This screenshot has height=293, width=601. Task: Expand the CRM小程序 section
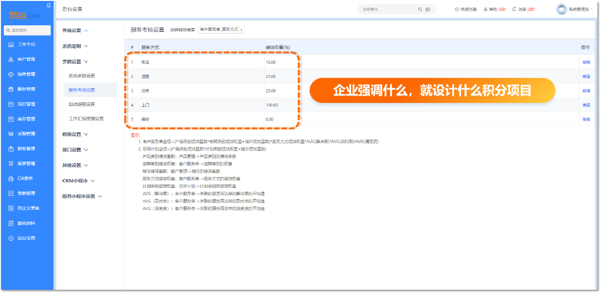point(78,181)
